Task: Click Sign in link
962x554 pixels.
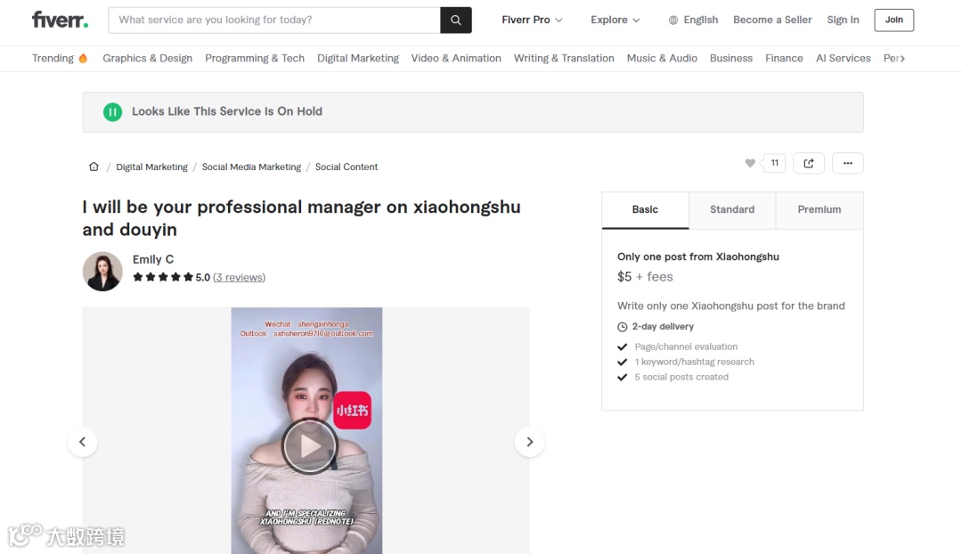Action: 843,20
